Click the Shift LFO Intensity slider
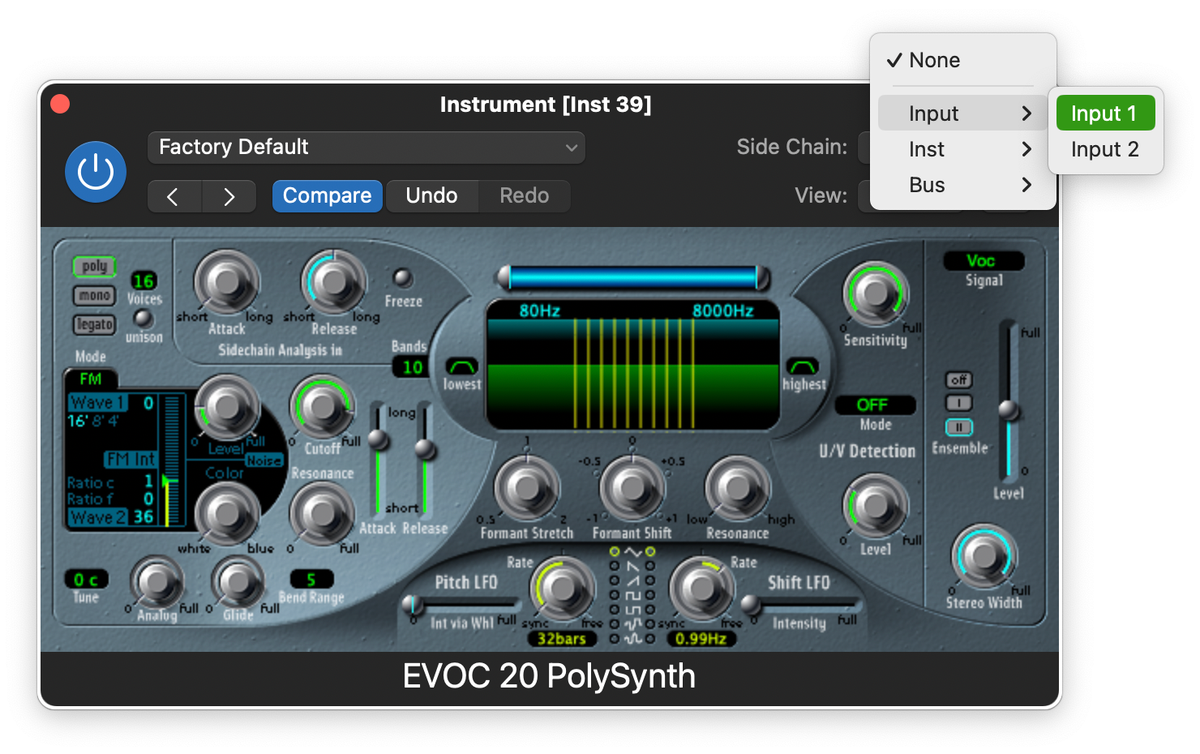Image resolution: width=1200 pixels, height=754 pixels. pyautogui.click(x=803, y=604)
